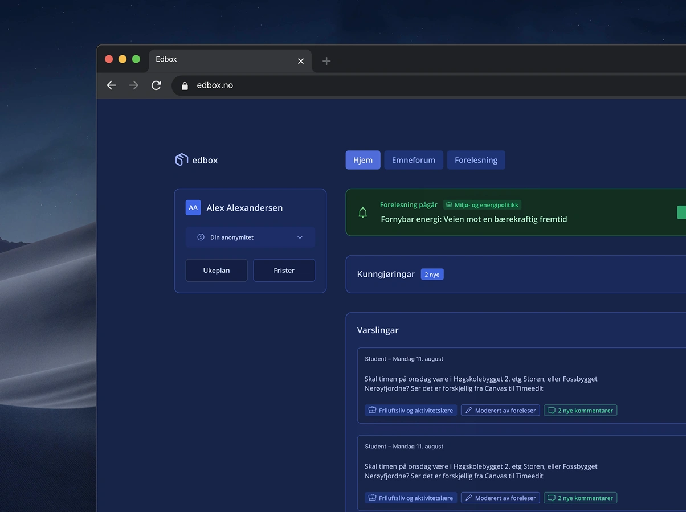Click Friluftsliv og aktivitetslære tag in second notification
Viewport: 686px width, 512px height.
(x=411, y=498)
